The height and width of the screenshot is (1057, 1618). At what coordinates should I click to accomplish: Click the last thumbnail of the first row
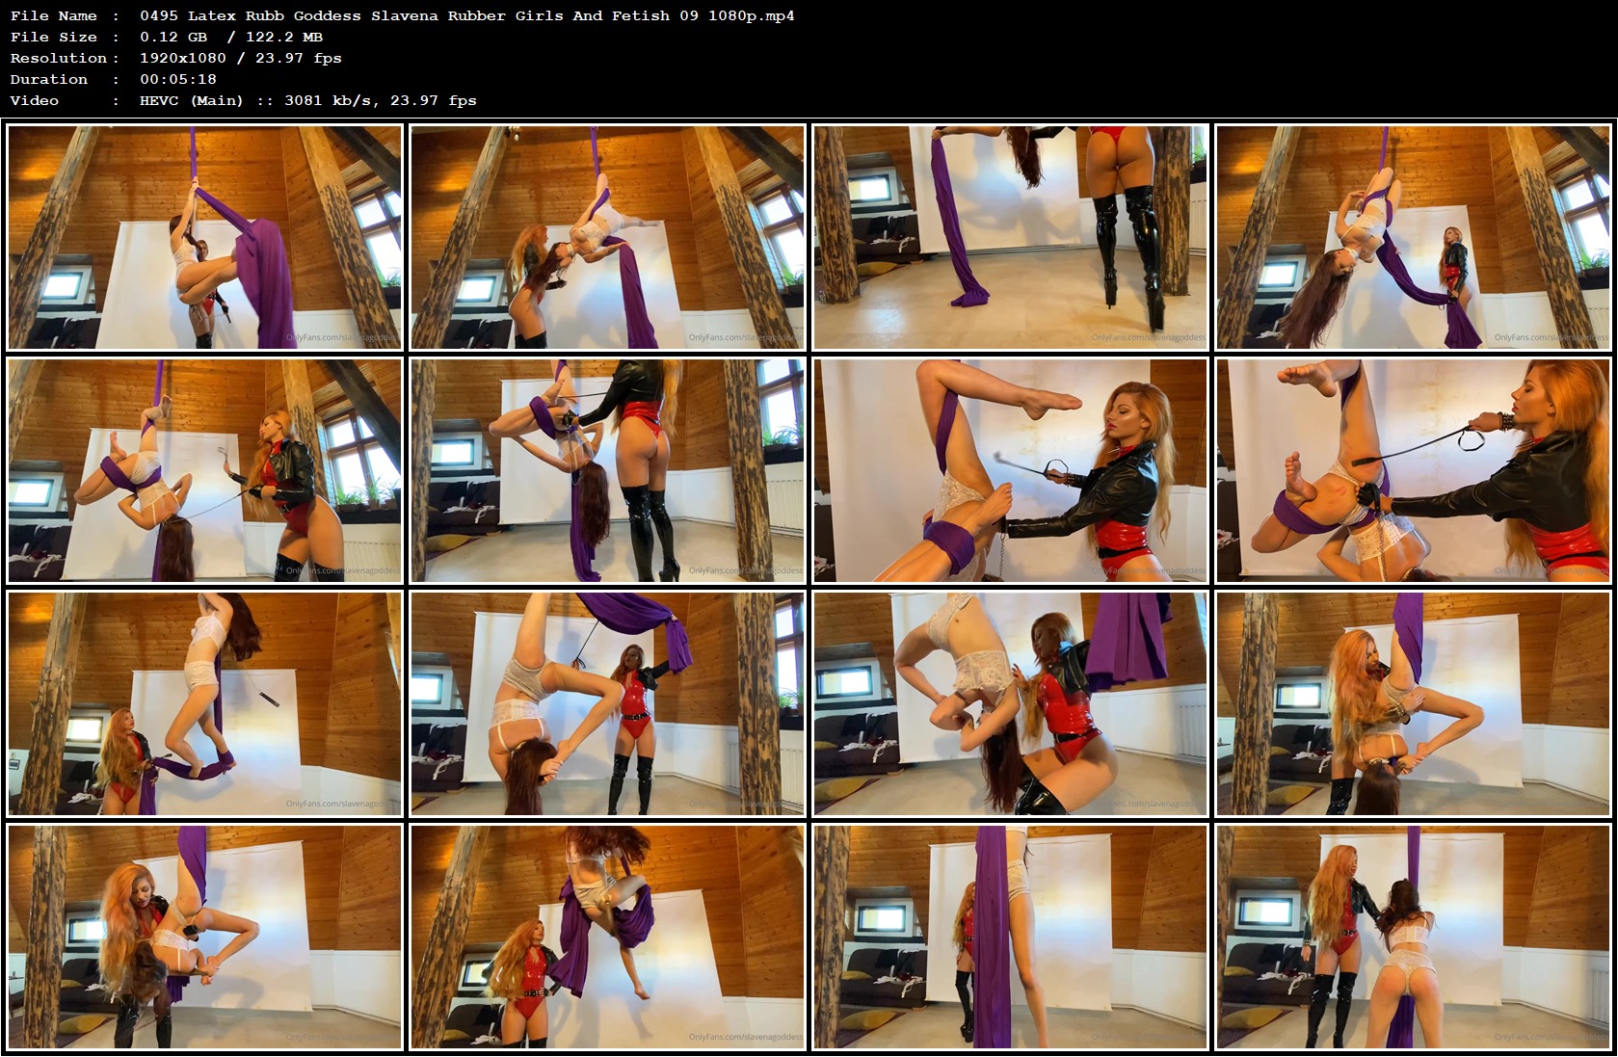pyautogui.click(x=1412, y=236)
